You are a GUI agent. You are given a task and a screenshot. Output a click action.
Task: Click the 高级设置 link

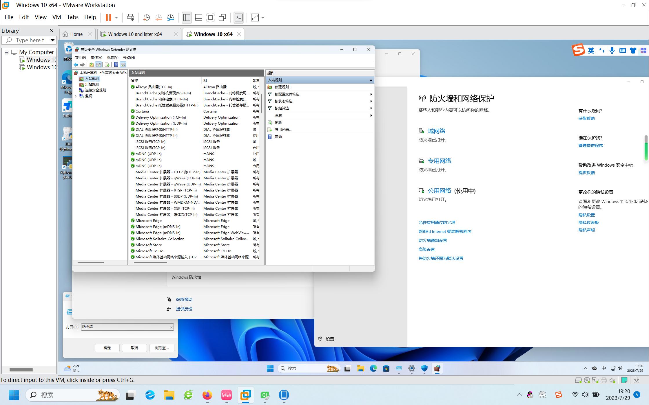(426, 249)
